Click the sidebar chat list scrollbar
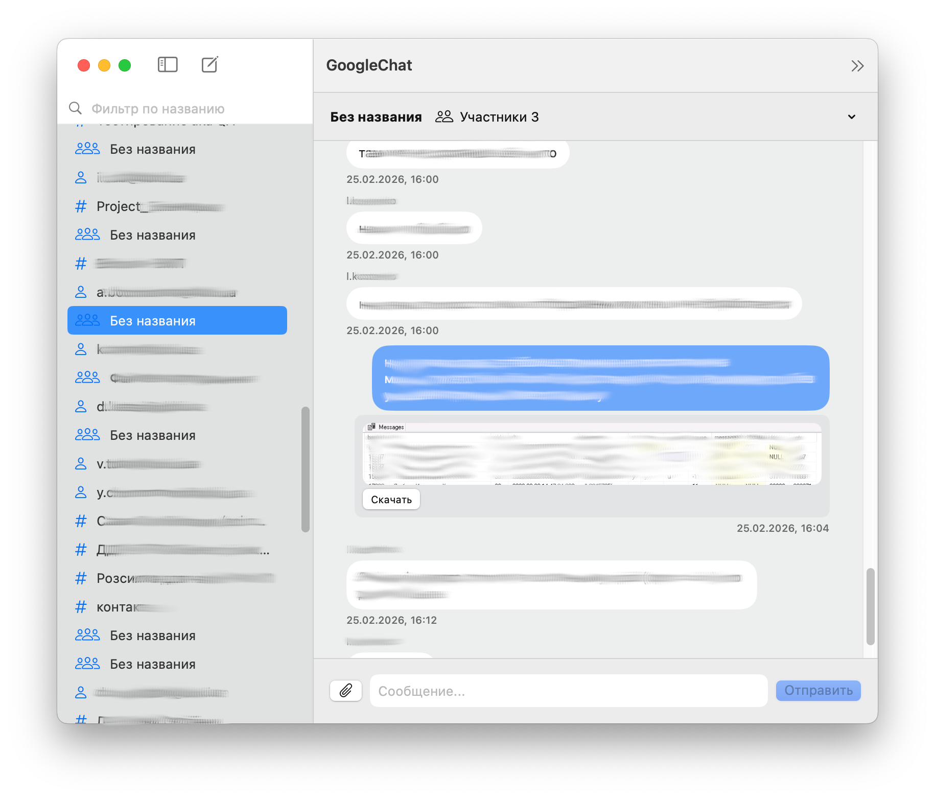935x799 pixels. [306, 469]
